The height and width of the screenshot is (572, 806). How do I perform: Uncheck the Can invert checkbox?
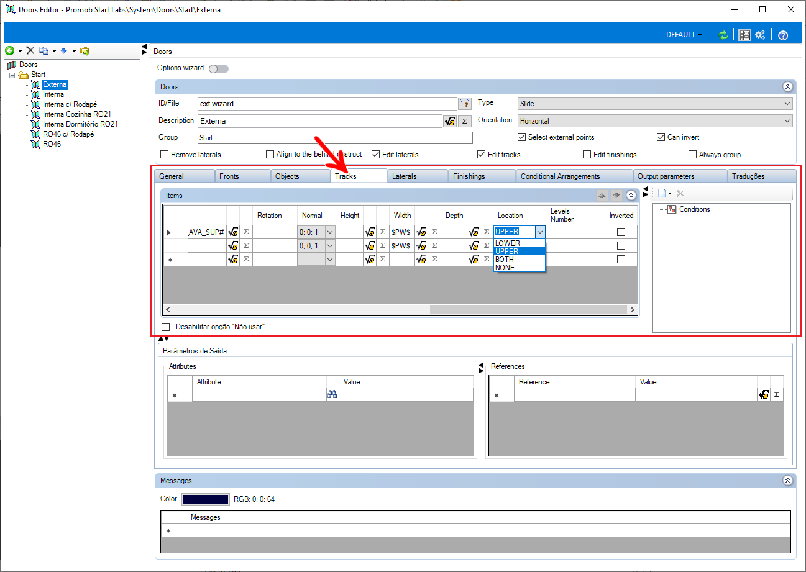[661, 137]
